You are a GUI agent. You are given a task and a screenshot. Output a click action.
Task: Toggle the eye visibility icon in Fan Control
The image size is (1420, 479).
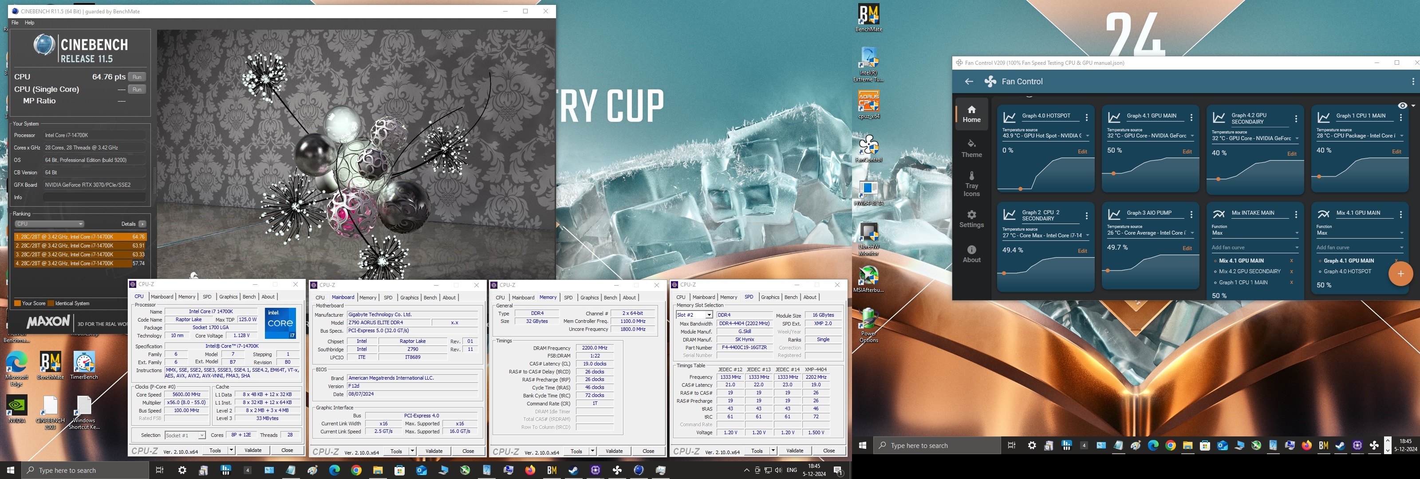pyautogui.click(x=1402, y=106)
